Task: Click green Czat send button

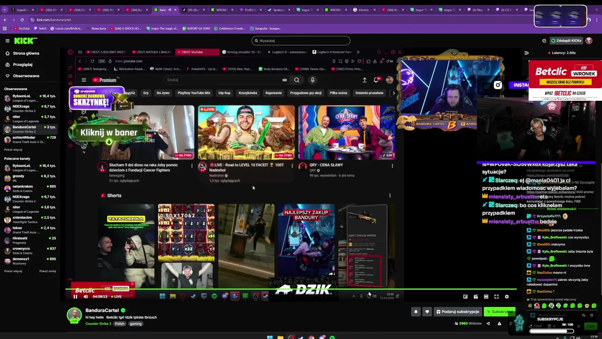Action: pos(591,326)
